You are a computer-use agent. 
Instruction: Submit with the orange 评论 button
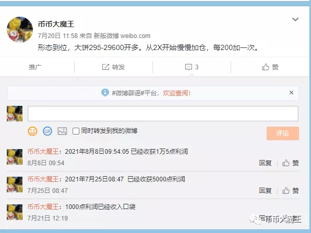(283, 133)
